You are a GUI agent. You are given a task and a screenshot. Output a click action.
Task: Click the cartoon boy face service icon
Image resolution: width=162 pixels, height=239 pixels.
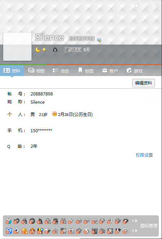[32, 231]
